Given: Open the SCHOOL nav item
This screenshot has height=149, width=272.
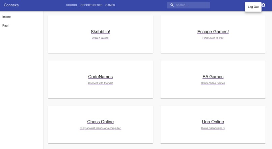Looking at the screenshot, I should click(x=72, y=5).
